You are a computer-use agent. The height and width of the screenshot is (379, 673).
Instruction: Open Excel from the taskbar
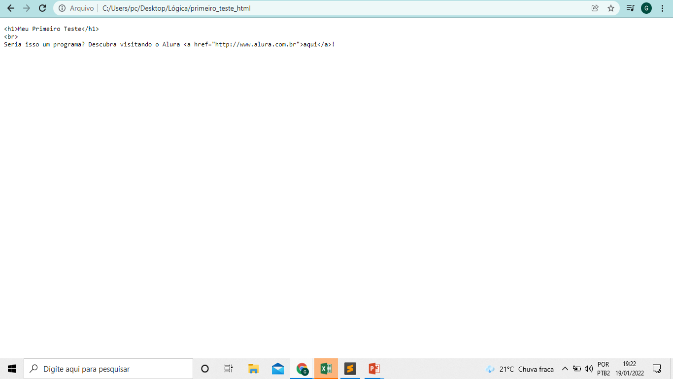pyautogui.click(x=326, y=369)
